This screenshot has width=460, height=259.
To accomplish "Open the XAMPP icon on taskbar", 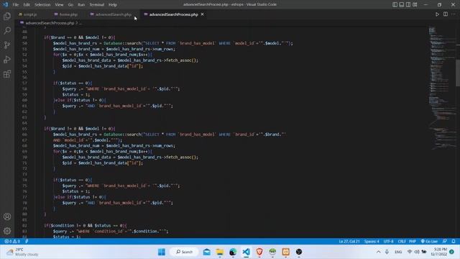I will click(x=286, y=252).
